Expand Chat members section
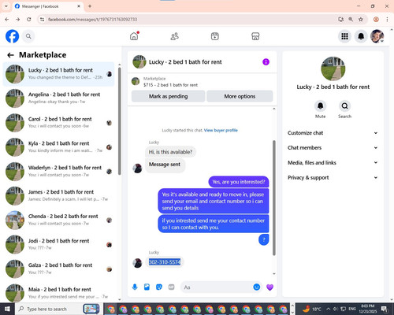 333,147
